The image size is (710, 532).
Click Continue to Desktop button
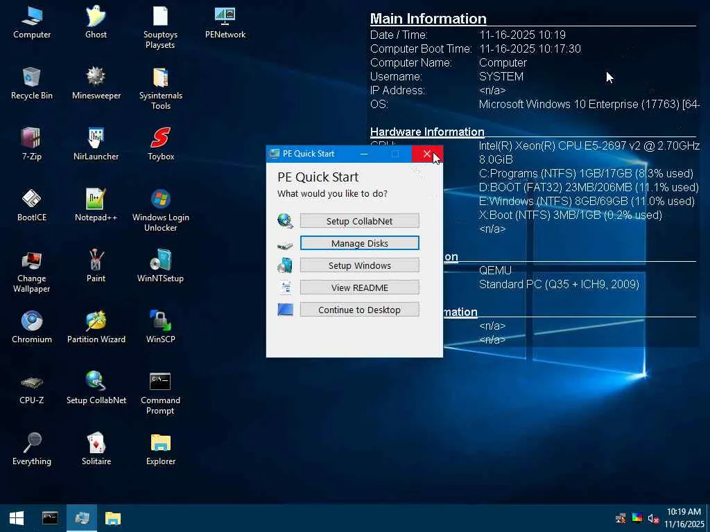click(x=360, y=310)
